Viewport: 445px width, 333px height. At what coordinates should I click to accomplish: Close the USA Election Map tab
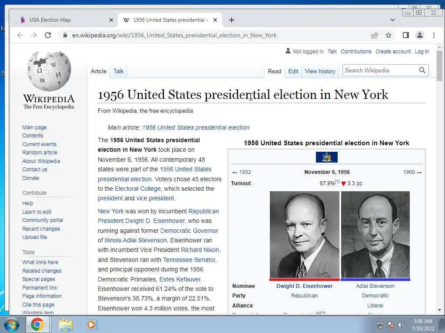tap(111, 20)
